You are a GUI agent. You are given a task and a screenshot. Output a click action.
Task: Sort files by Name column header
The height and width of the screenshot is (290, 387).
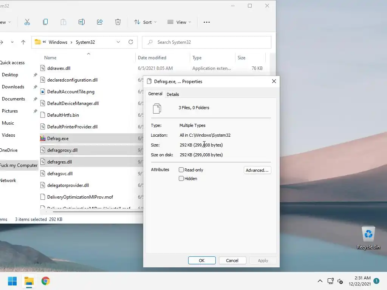pyautogui.click(x=50, y=58)
